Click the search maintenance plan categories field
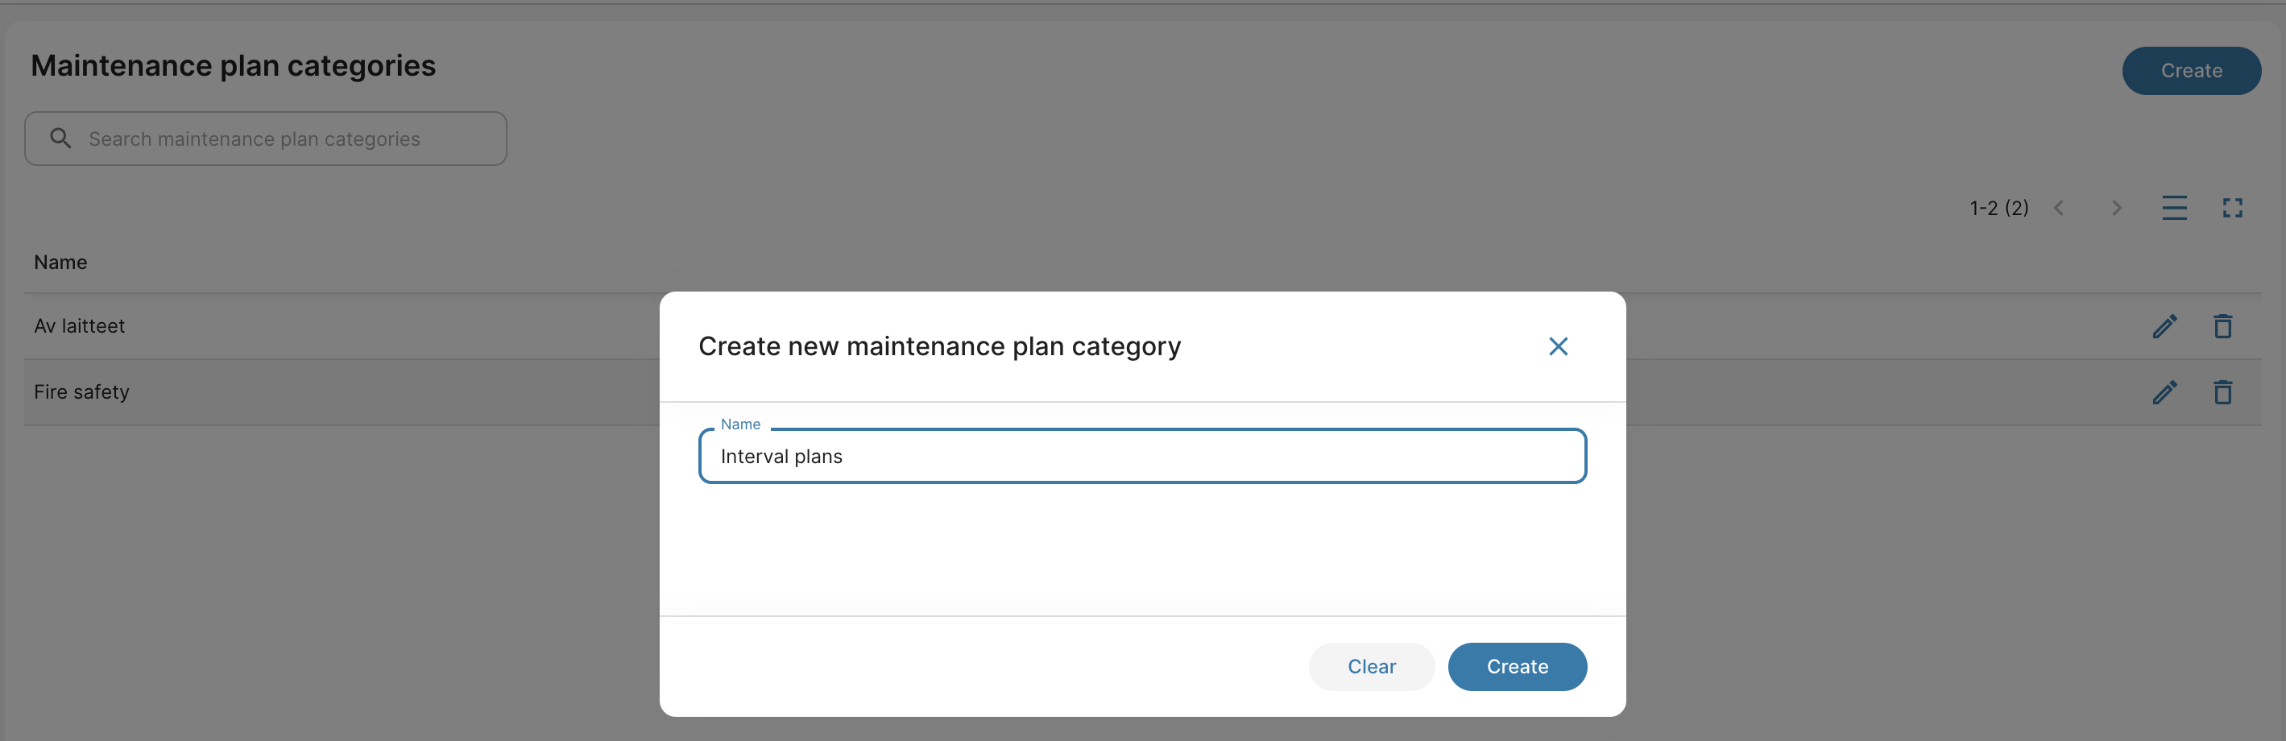2286x741 pixels. coord(284,139)
